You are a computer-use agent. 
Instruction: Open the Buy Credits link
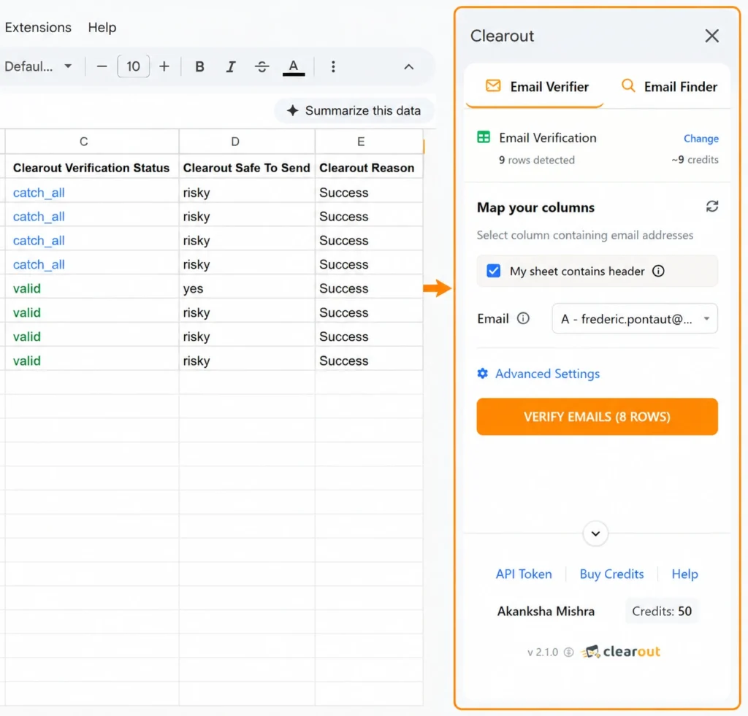click(611, 574)
